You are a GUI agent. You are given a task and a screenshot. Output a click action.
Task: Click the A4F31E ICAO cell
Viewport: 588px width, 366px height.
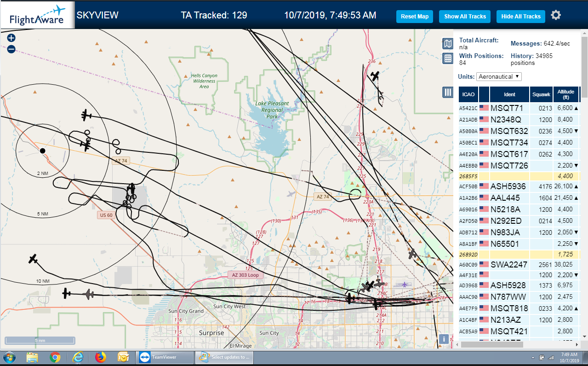[468, 275]
